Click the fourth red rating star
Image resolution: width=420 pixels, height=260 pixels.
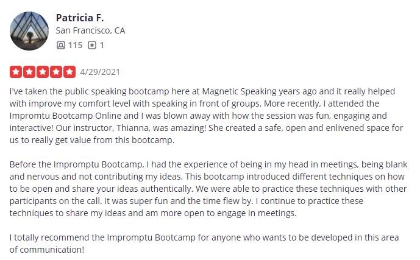pyautogui.click(x=56, y=72)
